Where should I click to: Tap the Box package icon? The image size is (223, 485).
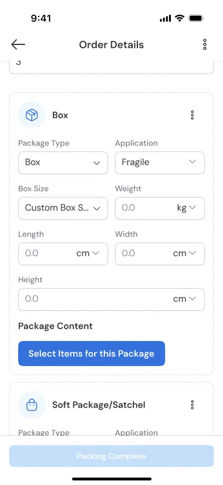pos(31,115)
